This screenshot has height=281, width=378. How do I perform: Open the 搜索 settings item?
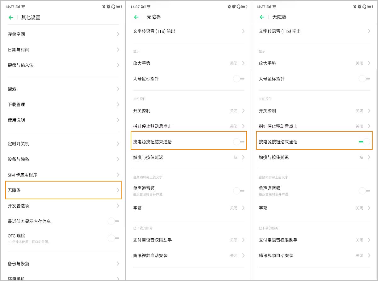point(63,89)
